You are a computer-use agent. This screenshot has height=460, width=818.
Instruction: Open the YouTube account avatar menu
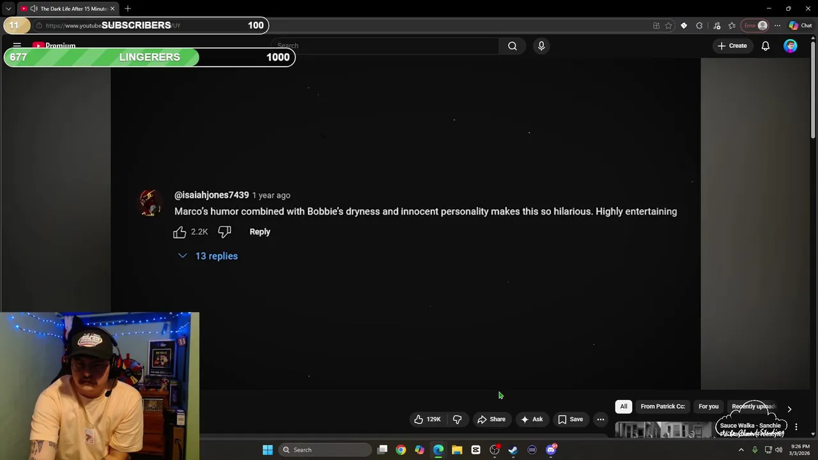click(x=791, y=46)
